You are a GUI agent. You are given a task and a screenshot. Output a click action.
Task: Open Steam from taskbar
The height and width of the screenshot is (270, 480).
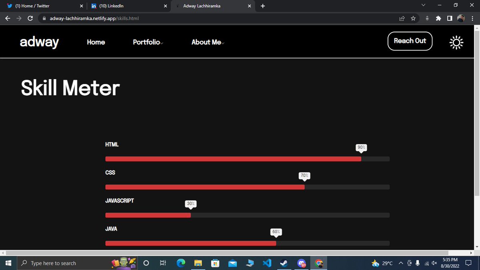(284, 263)
